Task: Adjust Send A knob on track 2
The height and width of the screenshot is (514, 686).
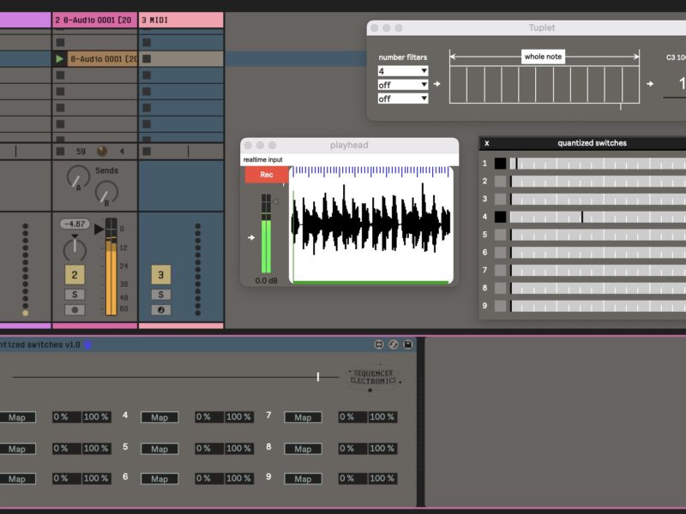Action: coord(78,176)
